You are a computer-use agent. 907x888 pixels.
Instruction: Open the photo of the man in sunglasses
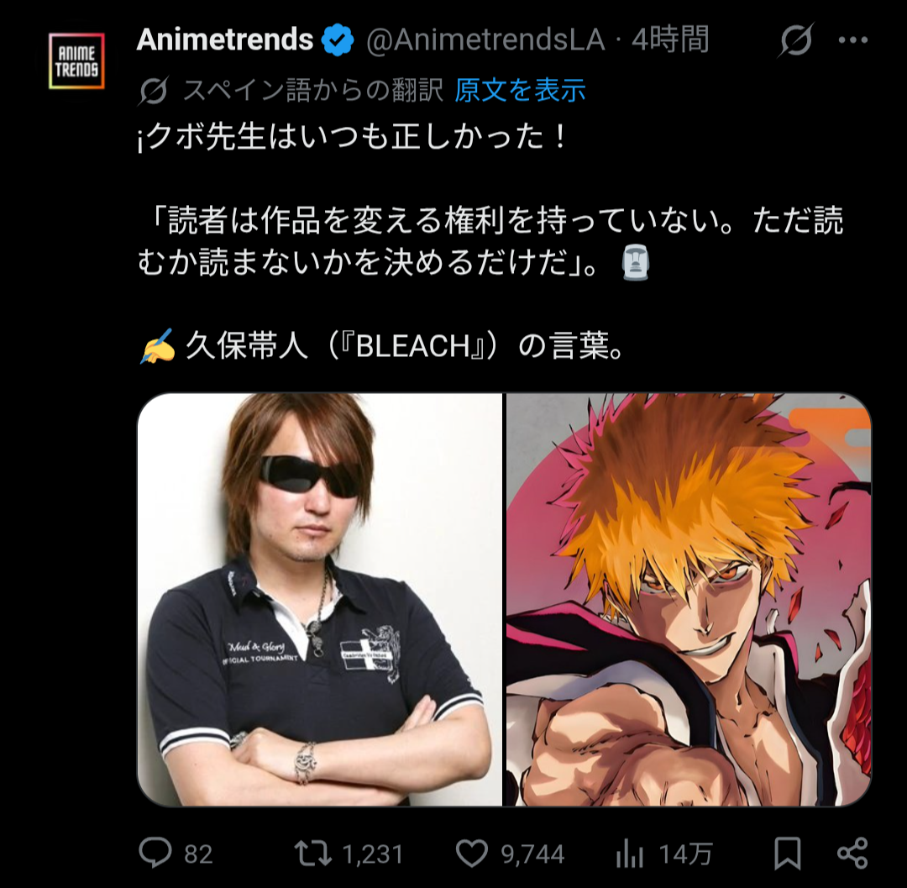(x=320, y=599)
